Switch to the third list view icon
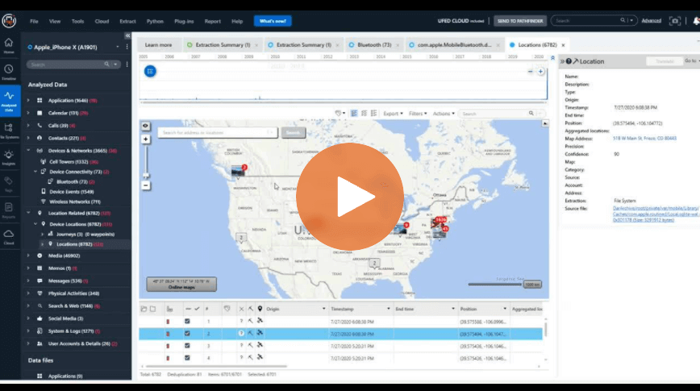The width and height of the screenshot is (700, 391). click(373, 114)
